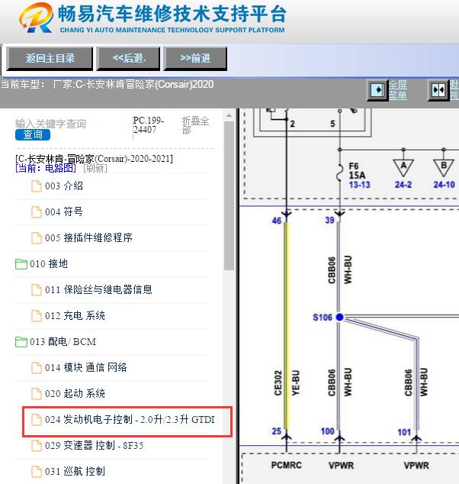Click the 当前车型 Corsair 2020 info text
This screenshot has width=459, height=484.
[107, 84]
